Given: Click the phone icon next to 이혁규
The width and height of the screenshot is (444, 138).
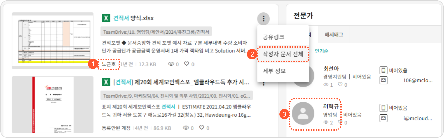Looking at the screenshot, I should coord(383,108).
